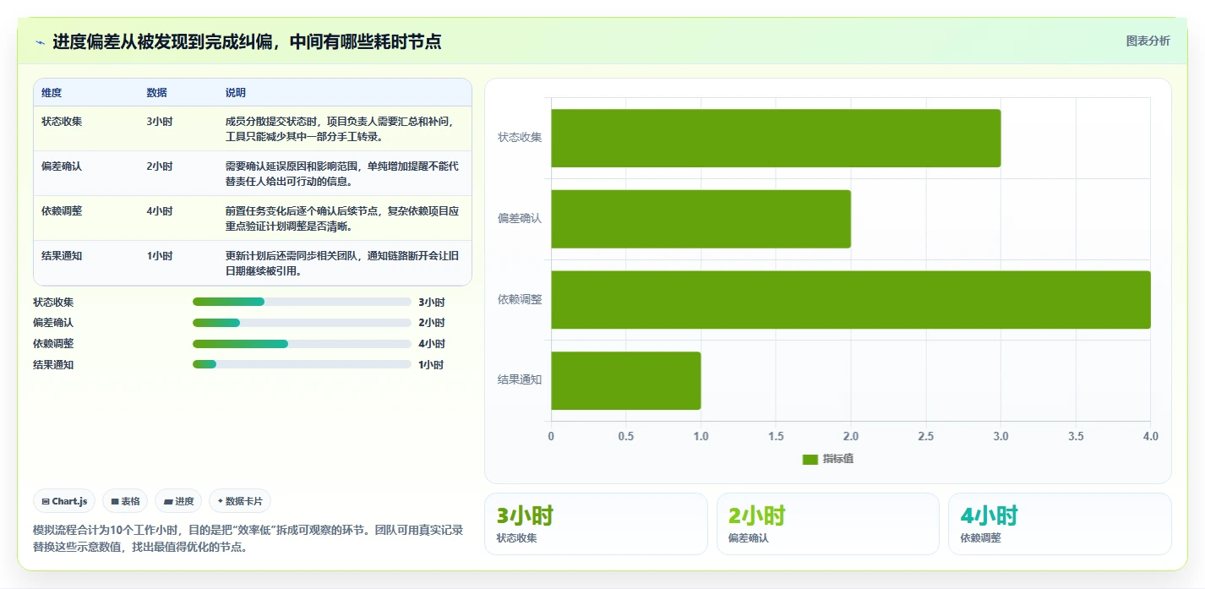The image size is (1205, 589).
Task: Open the 3小时 状态收集 data card
Action: pos(596,524)
